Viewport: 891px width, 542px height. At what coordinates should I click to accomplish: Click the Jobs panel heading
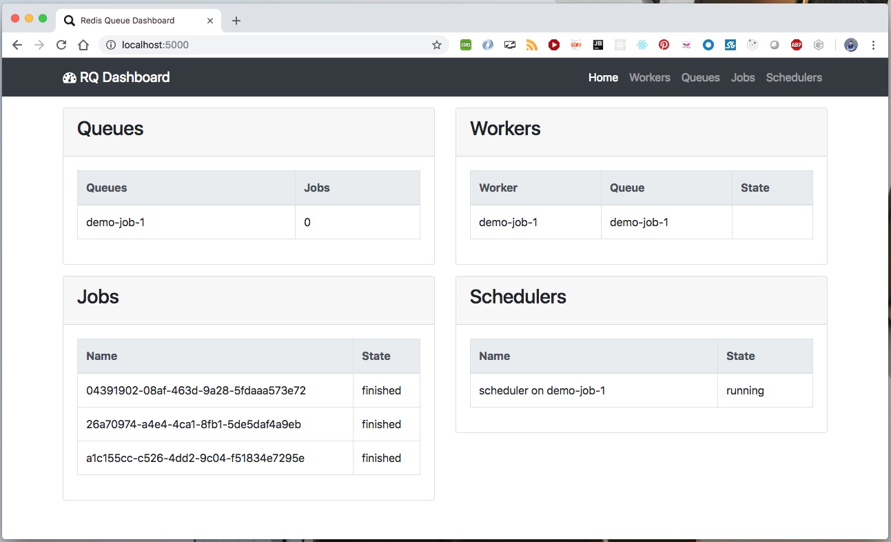tap(98, 297)
